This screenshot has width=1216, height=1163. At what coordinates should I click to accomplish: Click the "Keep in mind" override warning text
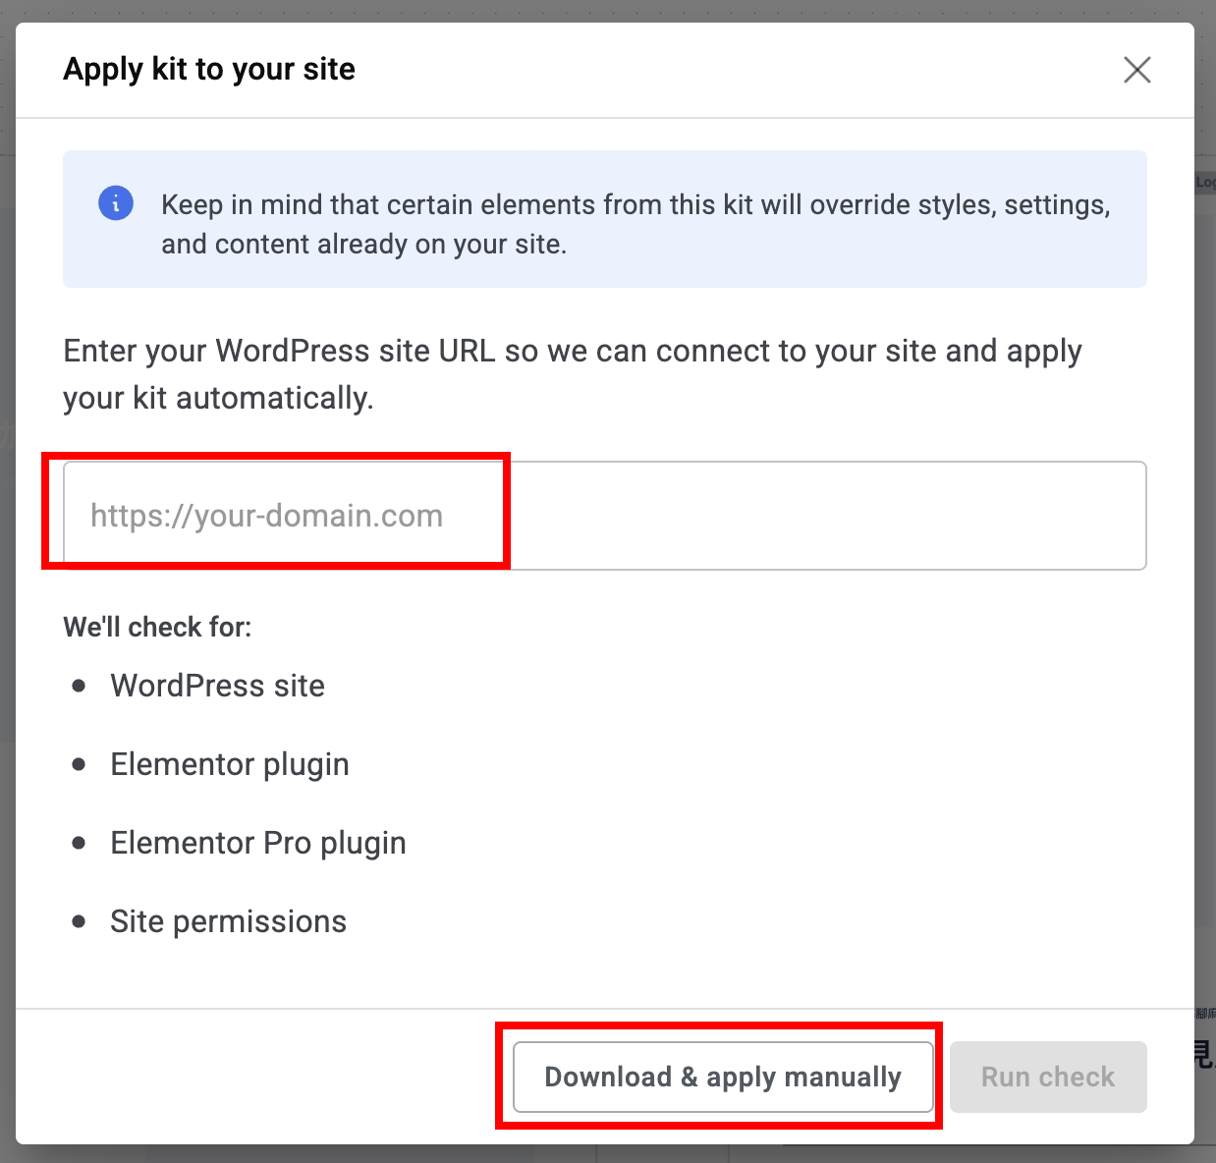pyautogui.click(x=636, y=224)
